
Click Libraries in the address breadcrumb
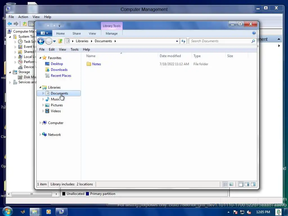[x=82, y=41]
